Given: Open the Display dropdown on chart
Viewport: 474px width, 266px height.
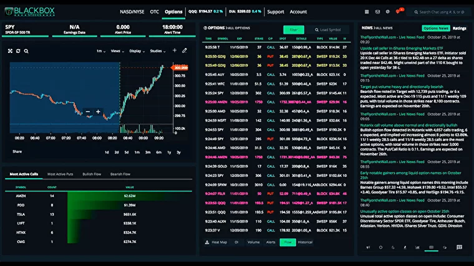Looking at the screenshot, I should (137, 51).
